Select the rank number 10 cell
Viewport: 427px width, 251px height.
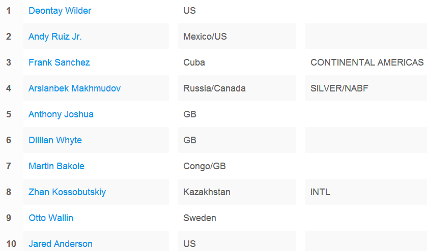[x=11, y=244]
